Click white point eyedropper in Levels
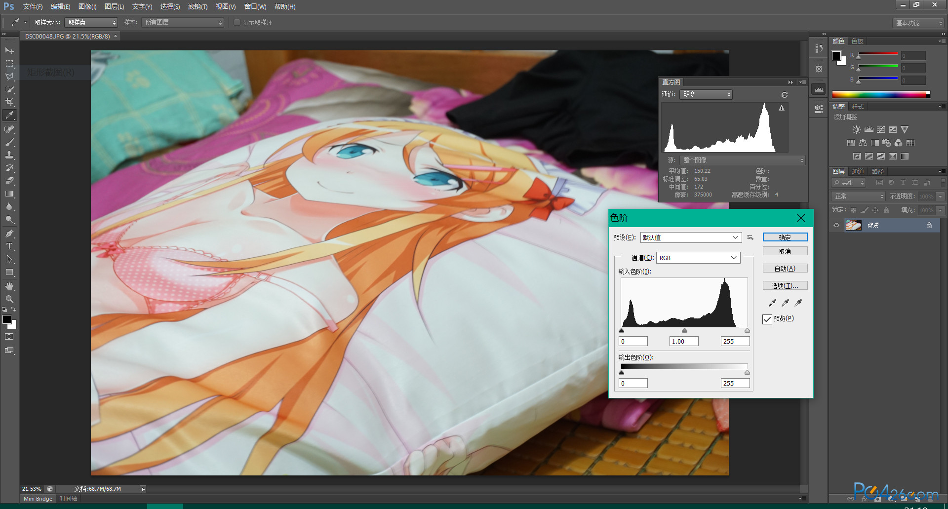The image size is (948, 509). (798, 303)
